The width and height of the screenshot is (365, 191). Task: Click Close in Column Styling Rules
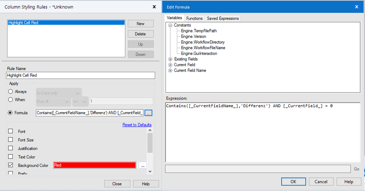point(117,184)
